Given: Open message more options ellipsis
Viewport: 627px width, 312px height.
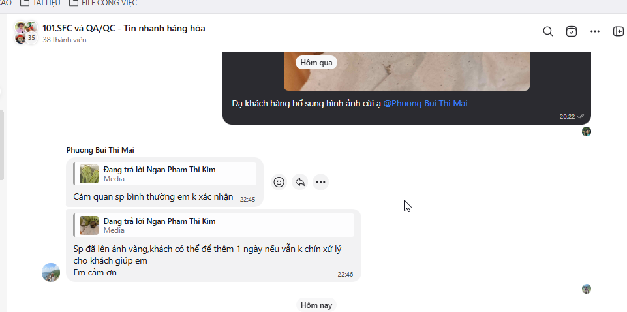Looking at the screenshot, I should click(x=320, y=182).
